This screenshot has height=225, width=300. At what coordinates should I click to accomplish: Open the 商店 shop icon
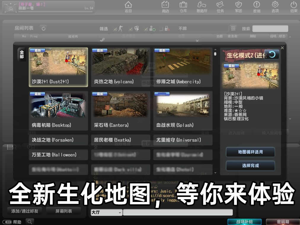[x=165, y=7]
